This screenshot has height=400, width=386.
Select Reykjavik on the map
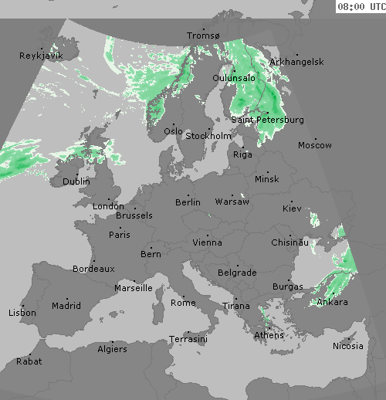click(x=41, y=56)
